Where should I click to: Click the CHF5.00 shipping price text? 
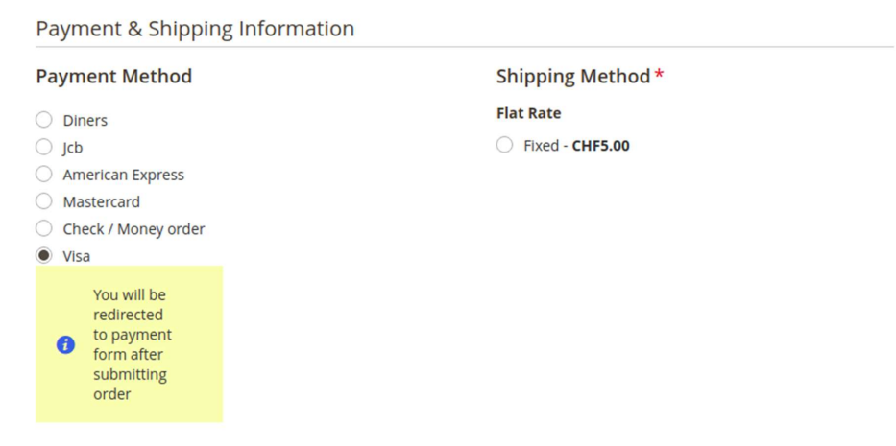point(600,146)
